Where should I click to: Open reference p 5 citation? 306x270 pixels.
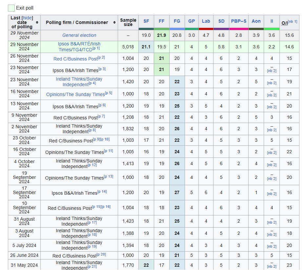click(x=109, y=93)
